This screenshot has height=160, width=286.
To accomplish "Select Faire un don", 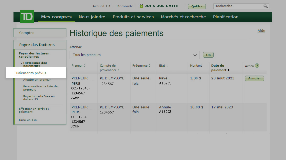I will point(28,120).
